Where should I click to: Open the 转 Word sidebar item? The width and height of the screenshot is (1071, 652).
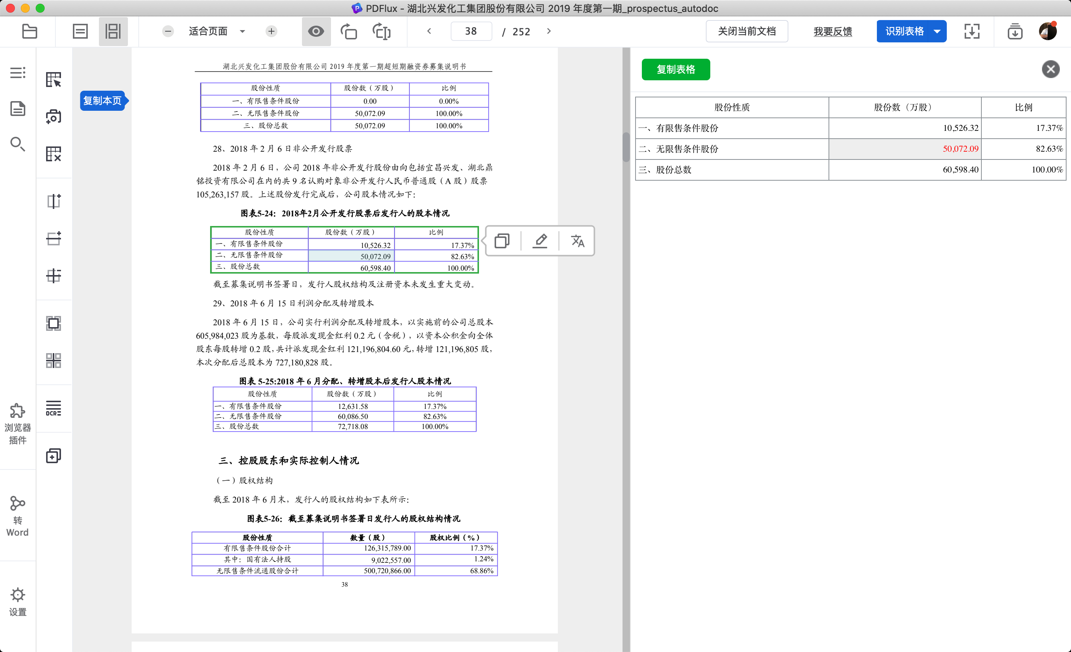[17, 516]
